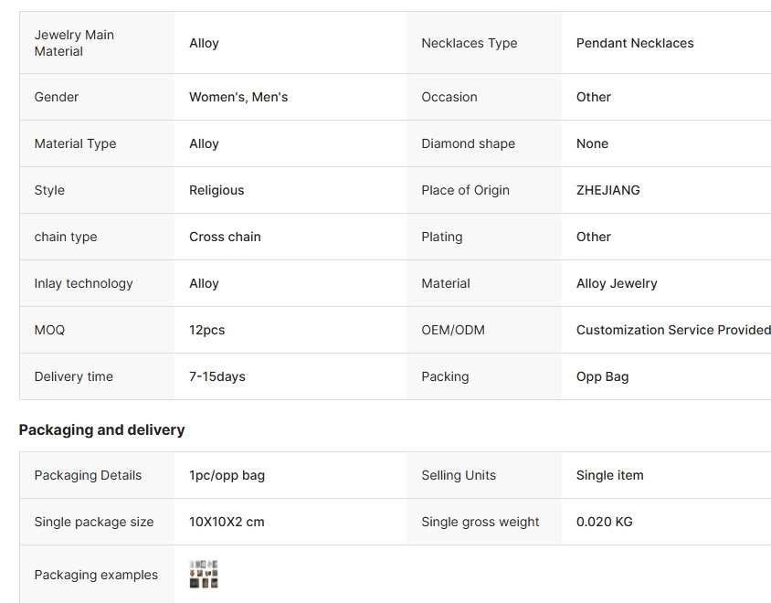This screenshot has width=771, height=603.
Task: Click the Opp Bag packing value
Action: tap(602, 376)
